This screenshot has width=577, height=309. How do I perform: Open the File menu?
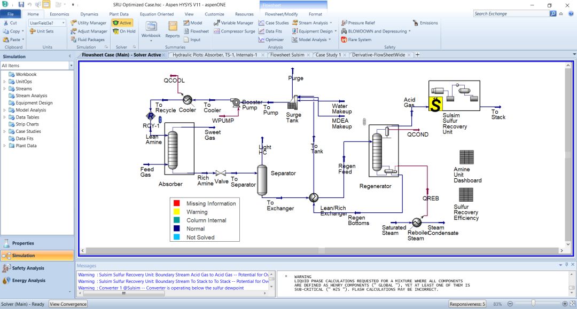click(10, 14)
